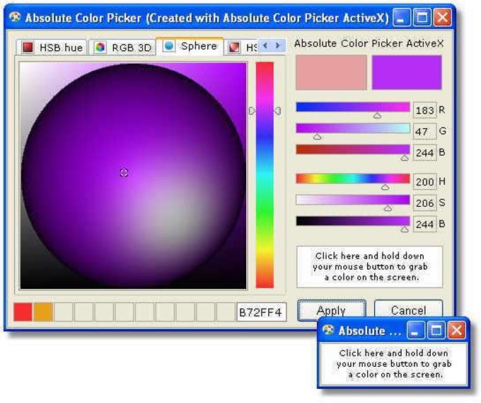Click the Cancel button
The width and height of the screenshot is (481, 403).
pyautogui.click(x=408, y=309)
